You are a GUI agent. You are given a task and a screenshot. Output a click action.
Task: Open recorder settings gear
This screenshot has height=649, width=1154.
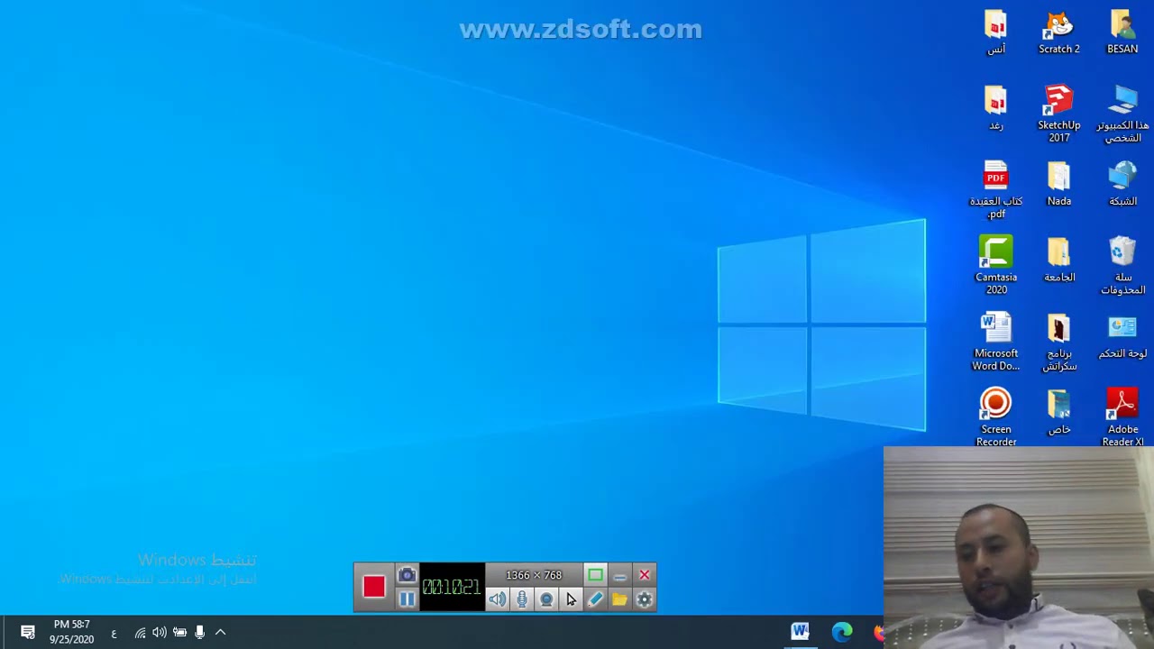[644, 599]
